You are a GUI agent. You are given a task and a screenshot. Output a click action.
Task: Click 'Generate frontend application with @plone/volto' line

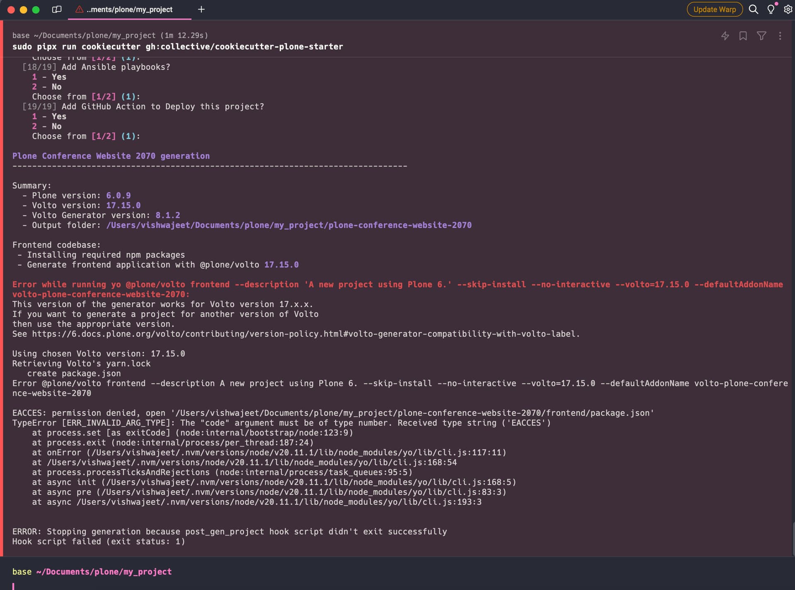click(x=158, y=265)
